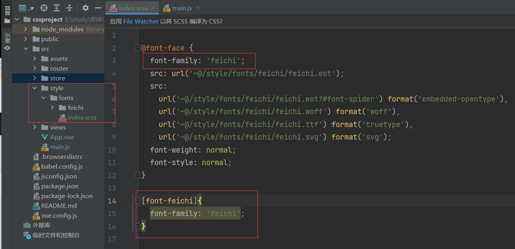Collapse the src folder
The image size is (515, 249).
coord(26,49)
